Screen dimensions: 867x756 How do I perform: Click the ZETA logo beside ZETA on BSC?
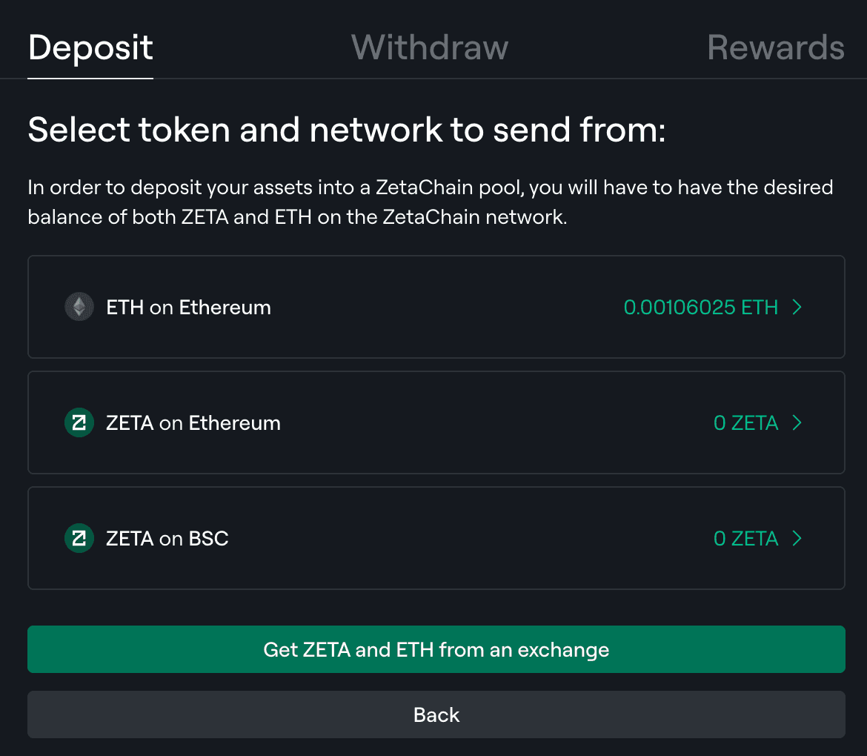coord(79,538)
